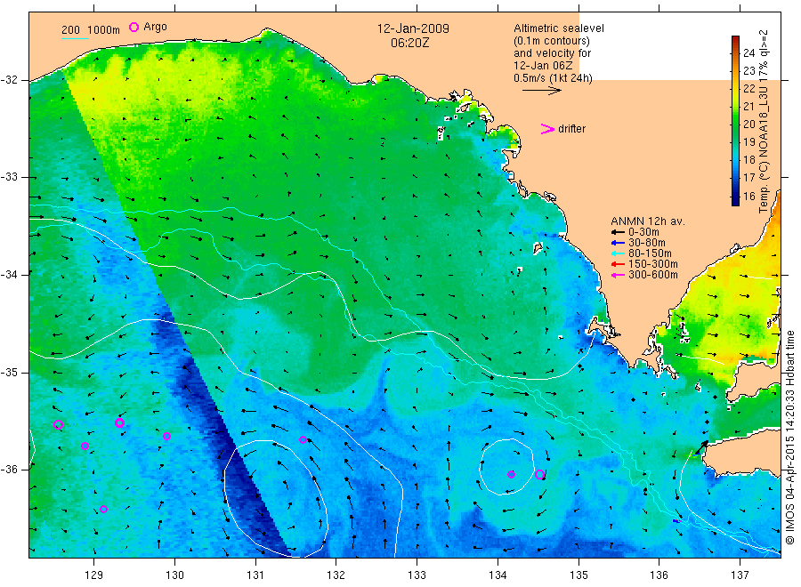
Task: Click the '12-Jan-2009' date title
Action: 413,28
